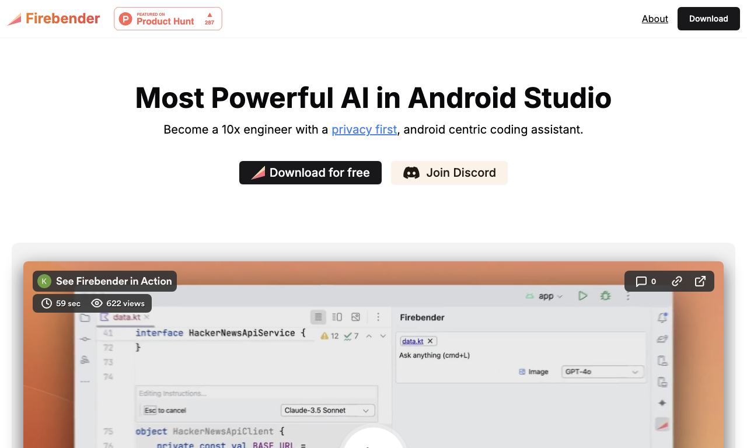Image resolution: width=747 pixels, height=448 pixels.
Task: Click the green K avatar on video
Action: 44,281
